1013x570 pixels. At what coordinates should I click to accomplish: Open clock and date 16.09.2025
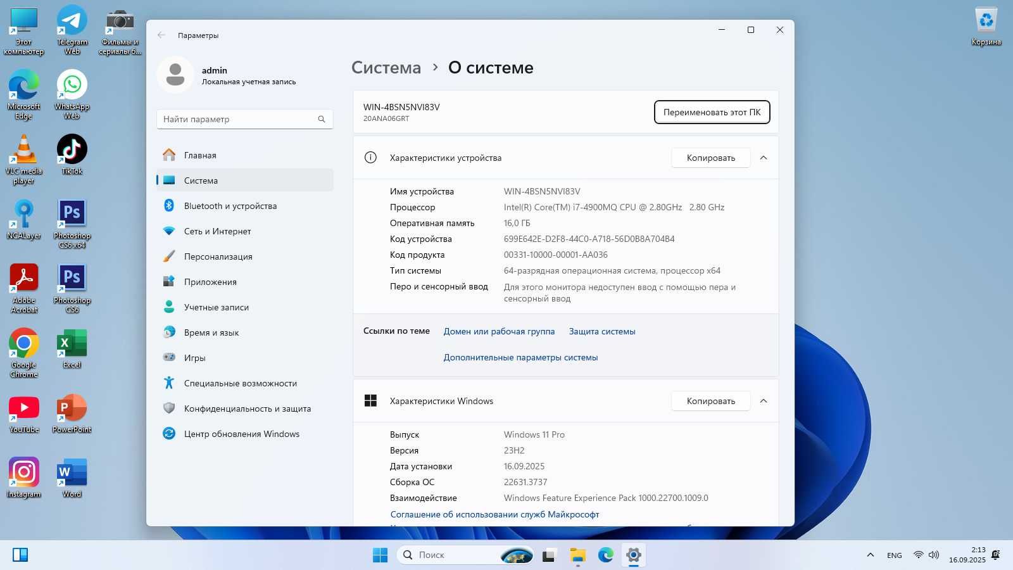(967, 555)
